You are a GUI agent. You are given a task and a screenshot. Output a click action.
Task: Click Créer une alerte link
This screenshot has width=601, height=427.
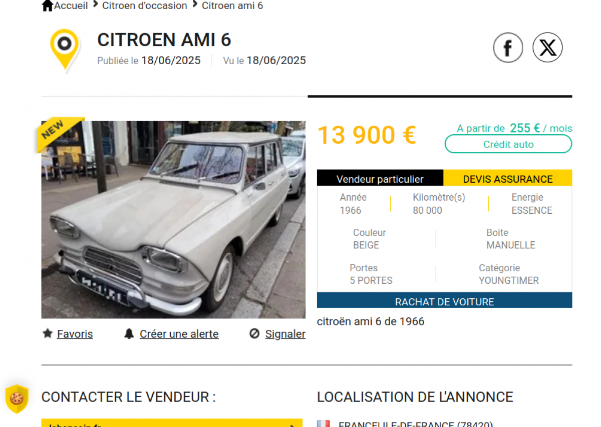(179, 334)
